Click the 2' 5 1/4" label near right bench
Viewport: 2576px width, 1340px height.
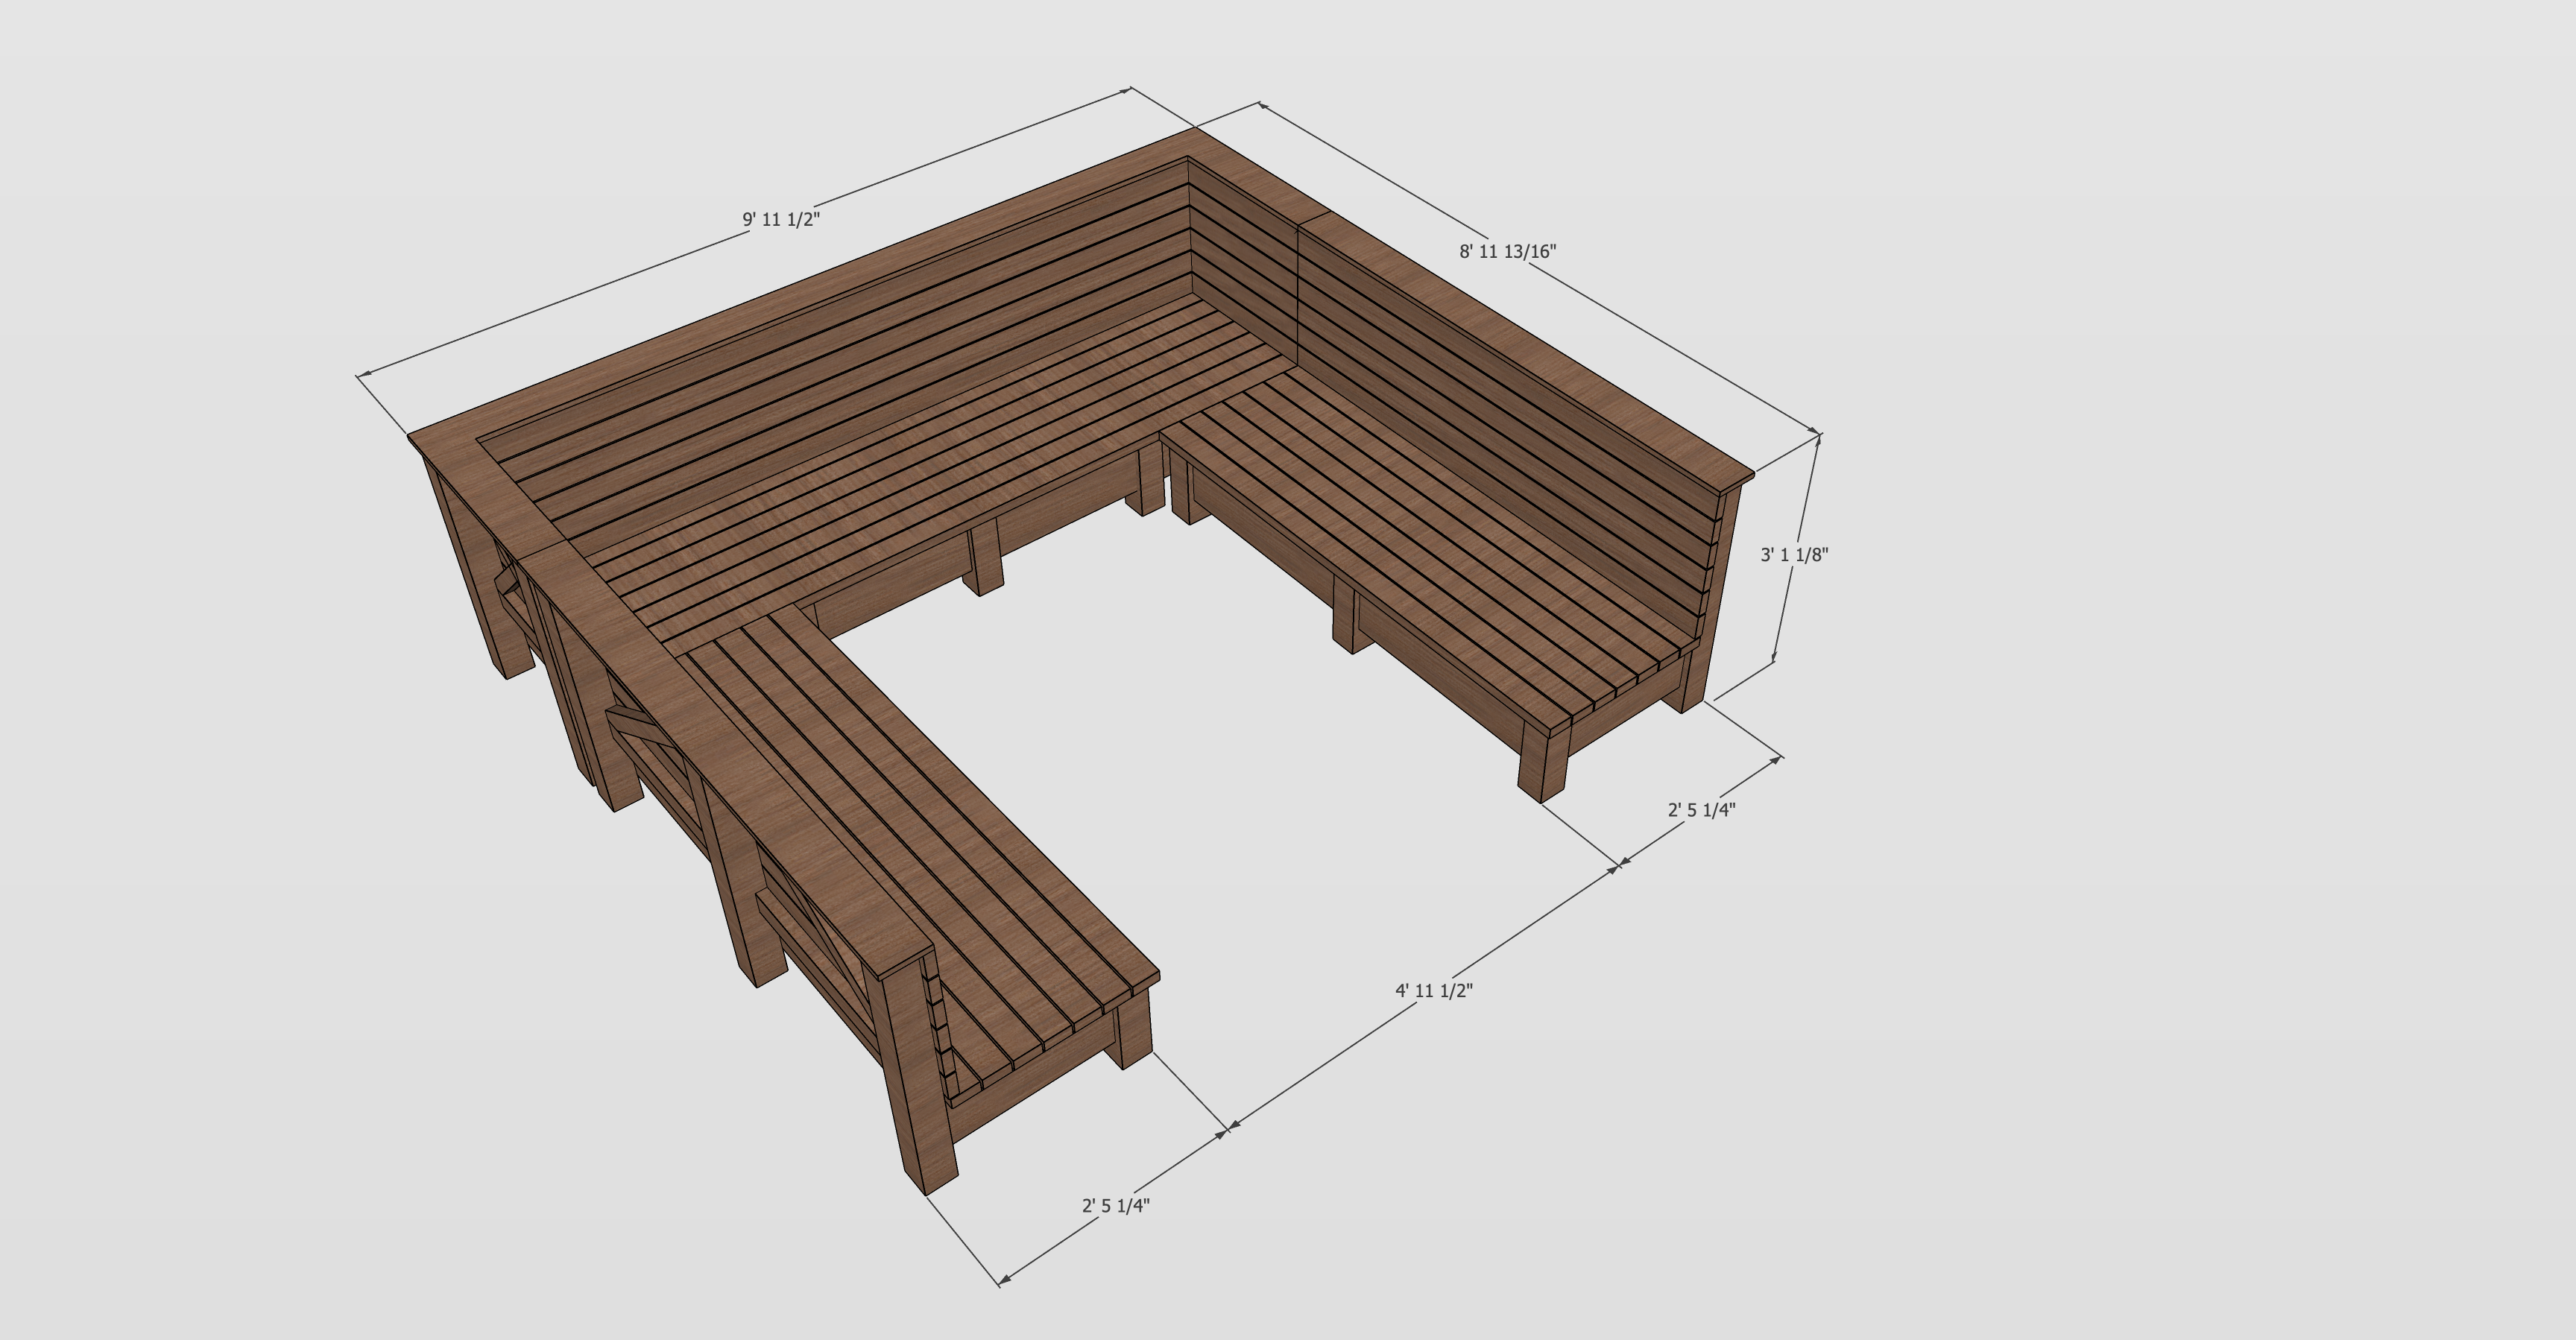click(1701, 810)
